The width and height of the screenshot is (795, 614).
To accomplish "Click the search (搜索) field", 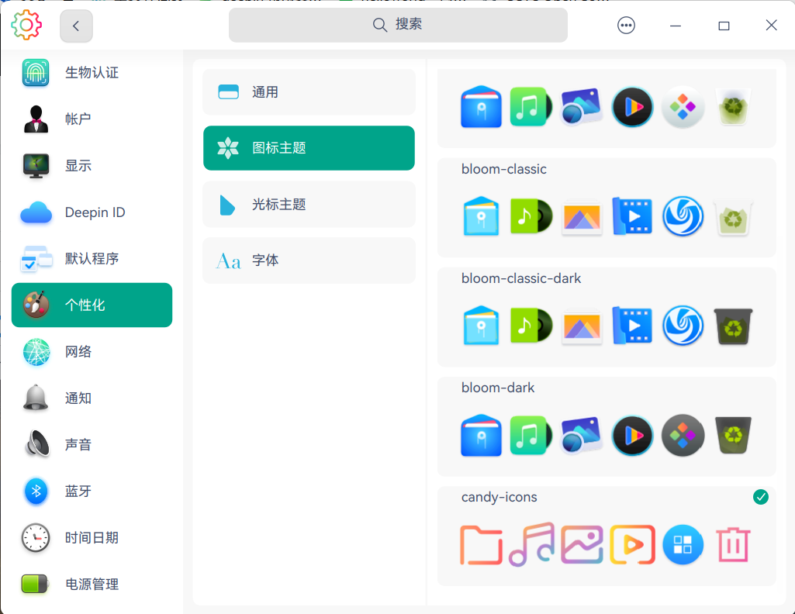I will tap(398, 25).
